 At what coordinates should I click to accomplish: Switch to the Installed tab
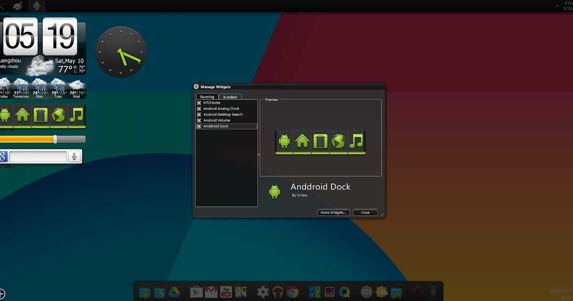pos(230,97)
